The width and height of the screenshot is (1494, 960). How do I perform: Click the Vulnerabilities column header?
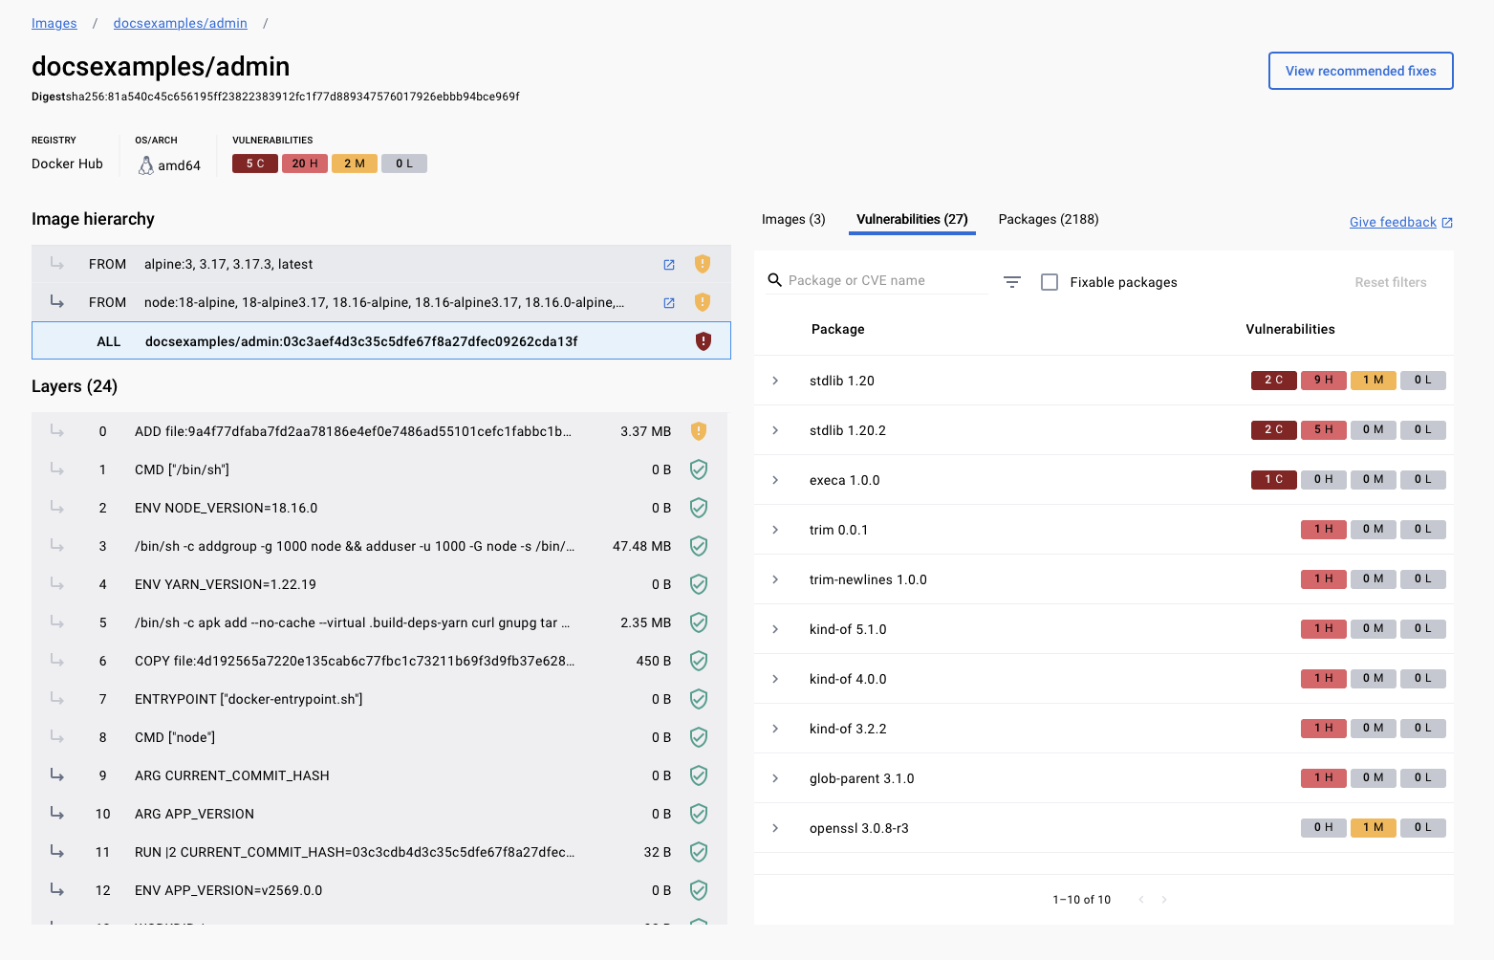pos(1290,329)
